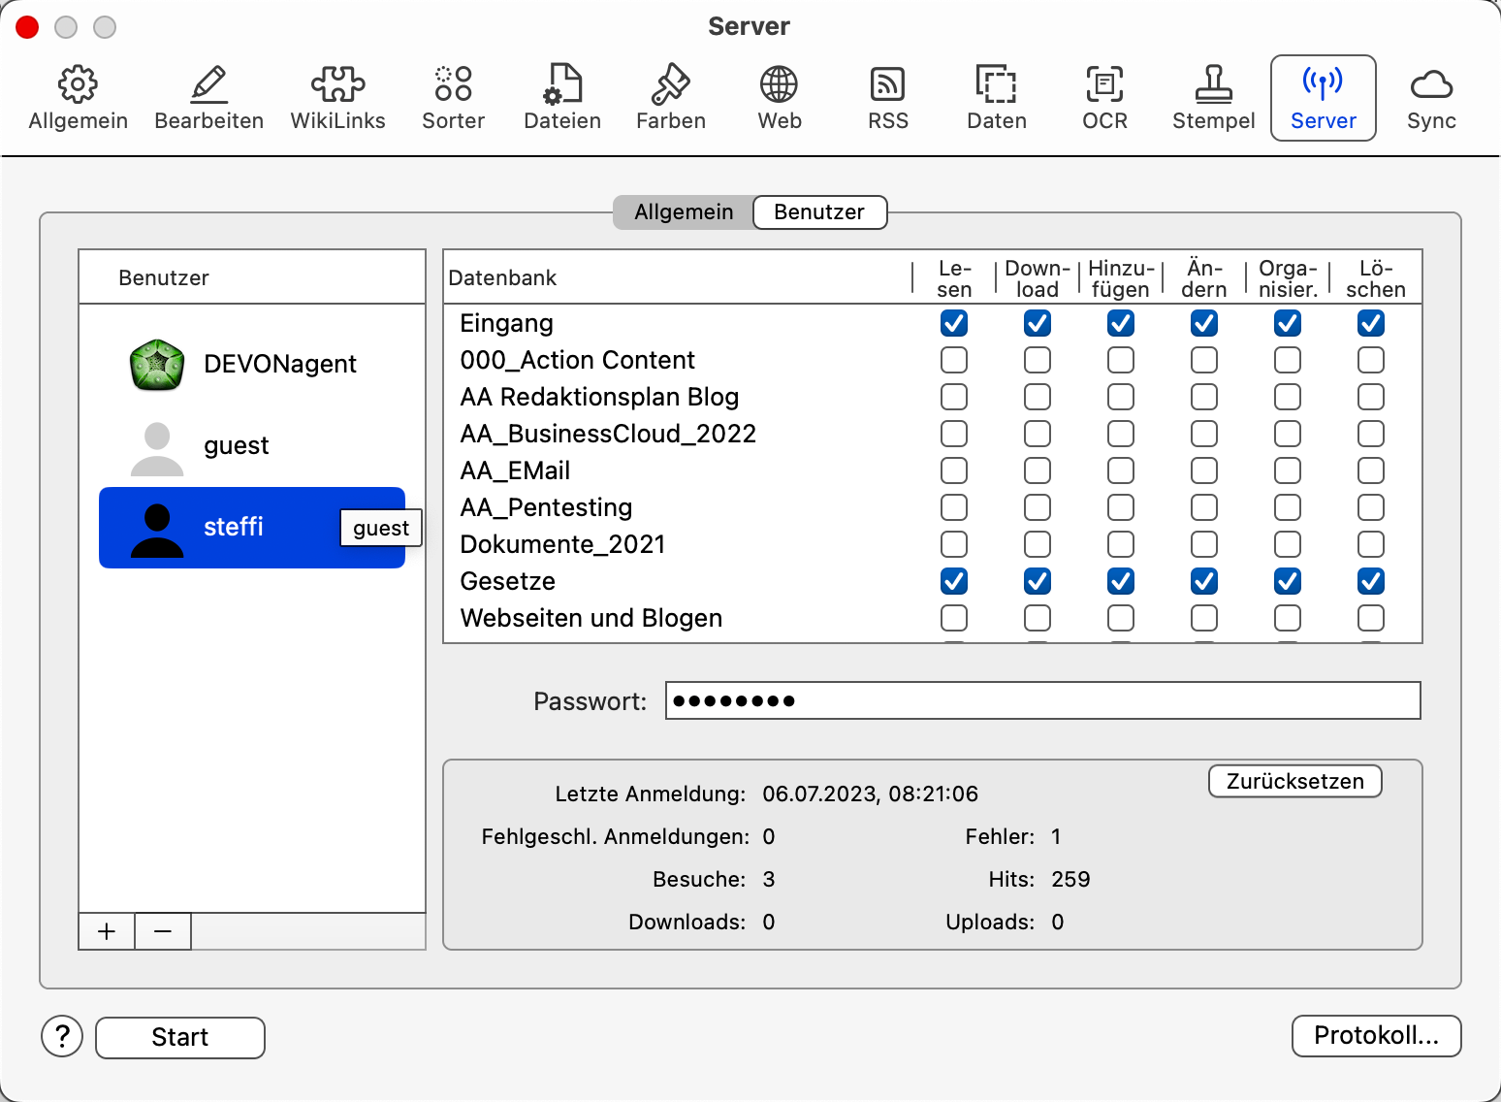
Task: Disable Lesen permission for Eingang database
Action: pyautogui.click(x=954, y=323)
